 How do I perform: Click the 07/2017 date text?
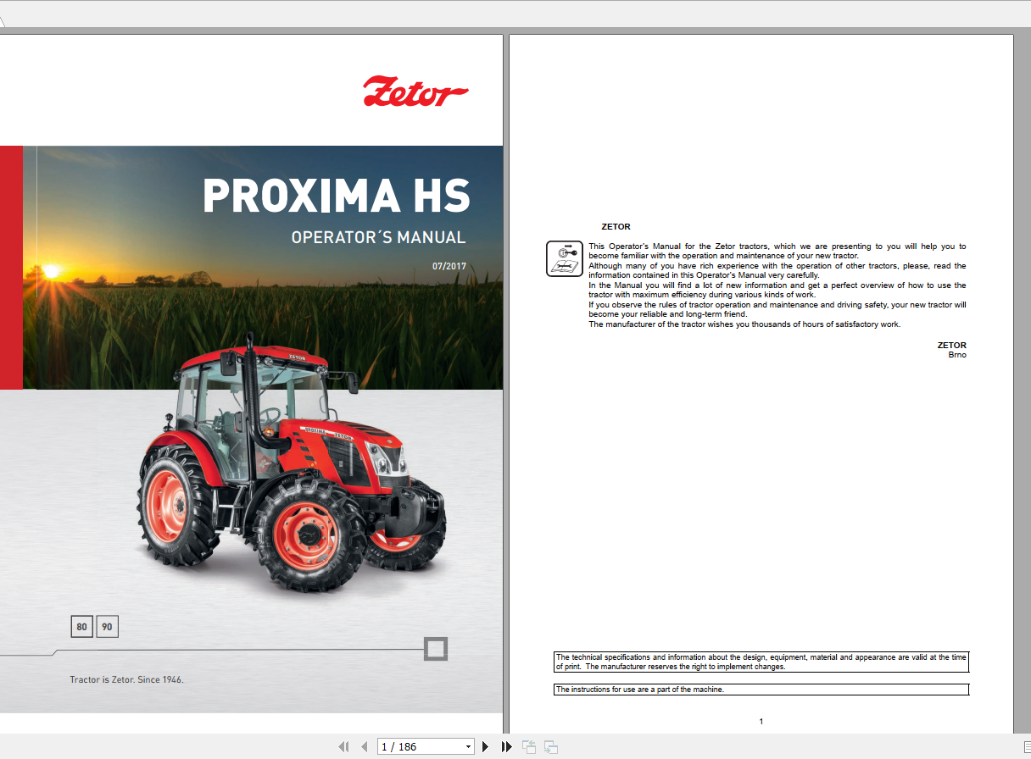point(449,266)
